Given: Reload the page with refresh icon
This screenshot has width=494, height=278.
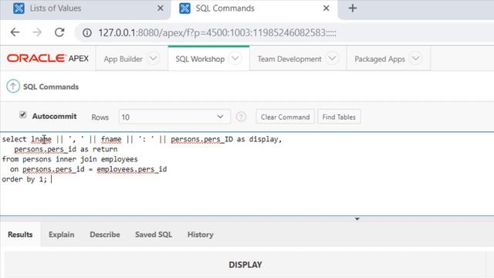Looking at the screenshot, I should (x=59, y=32).
